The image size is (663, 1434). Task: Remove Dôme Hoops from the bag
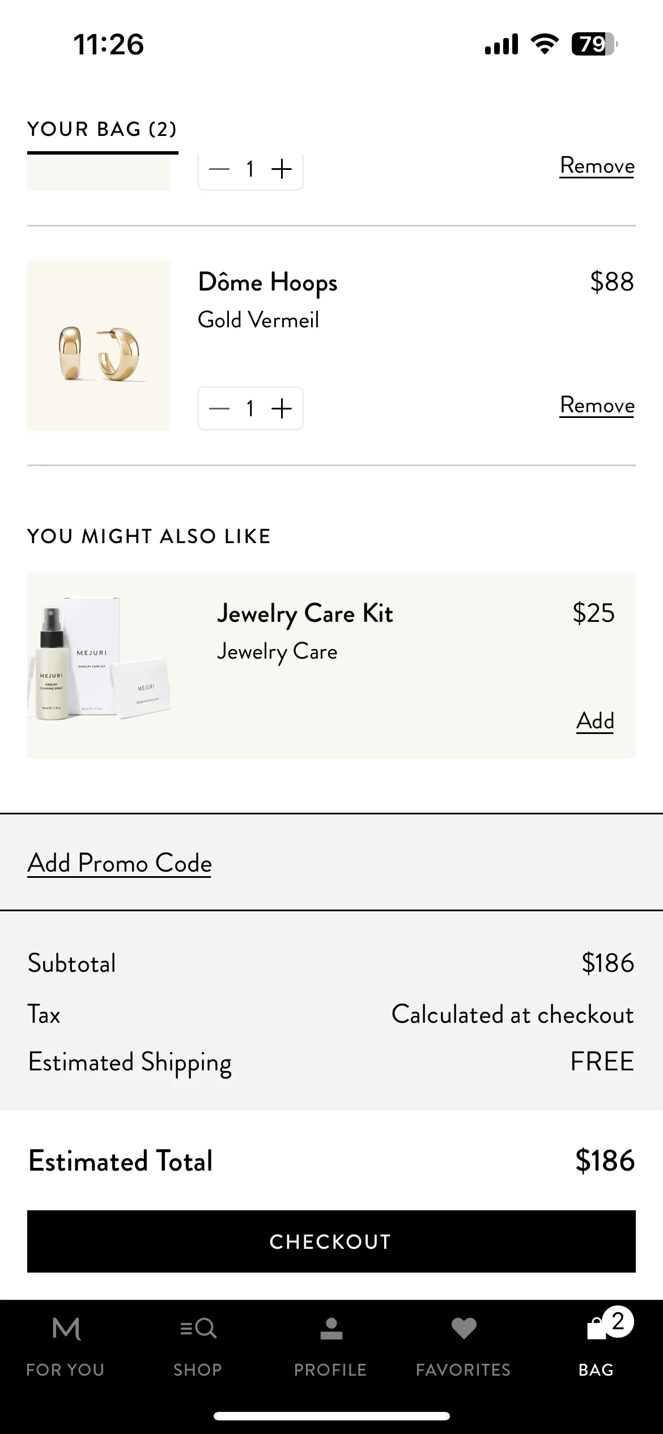(597, 406)
